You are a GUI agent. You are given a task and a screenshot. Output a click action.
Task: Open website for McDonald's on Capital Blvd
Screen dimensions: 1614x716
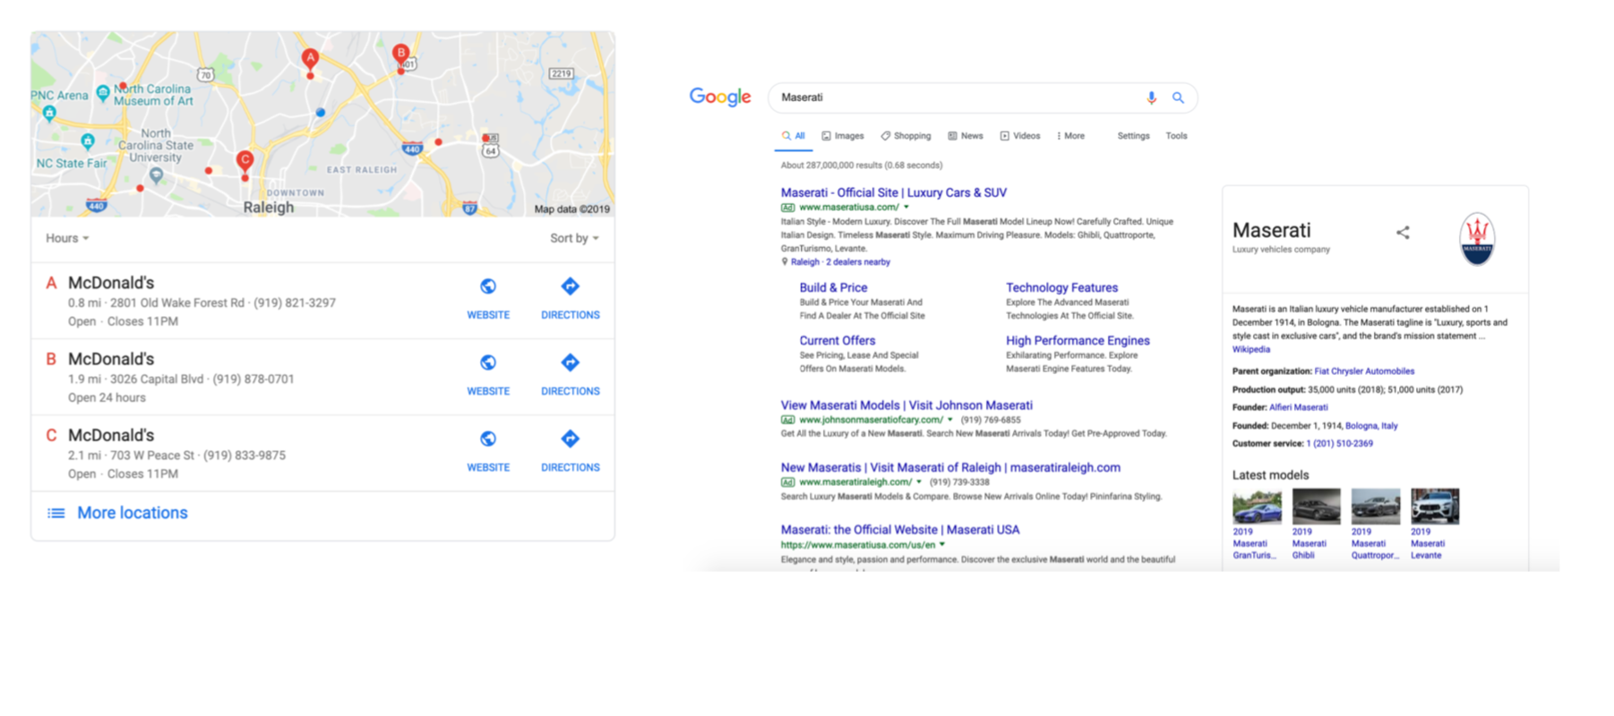pyautogui.click(x=488, y=374)
